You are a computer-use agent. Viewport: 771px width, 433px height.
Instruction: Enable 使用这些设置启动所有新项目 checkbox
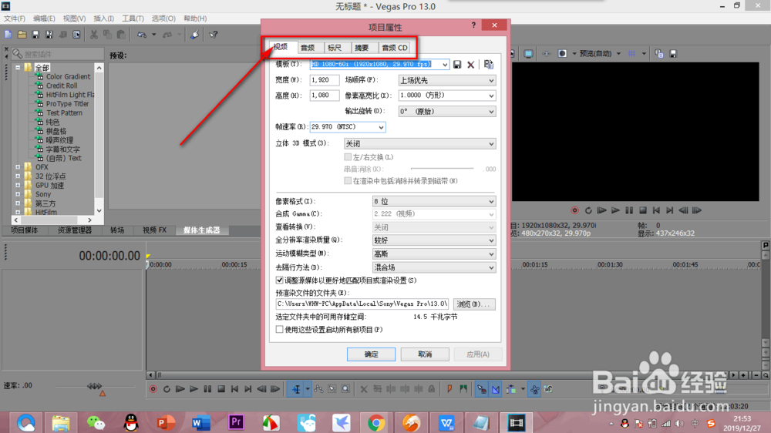(279, 329)
